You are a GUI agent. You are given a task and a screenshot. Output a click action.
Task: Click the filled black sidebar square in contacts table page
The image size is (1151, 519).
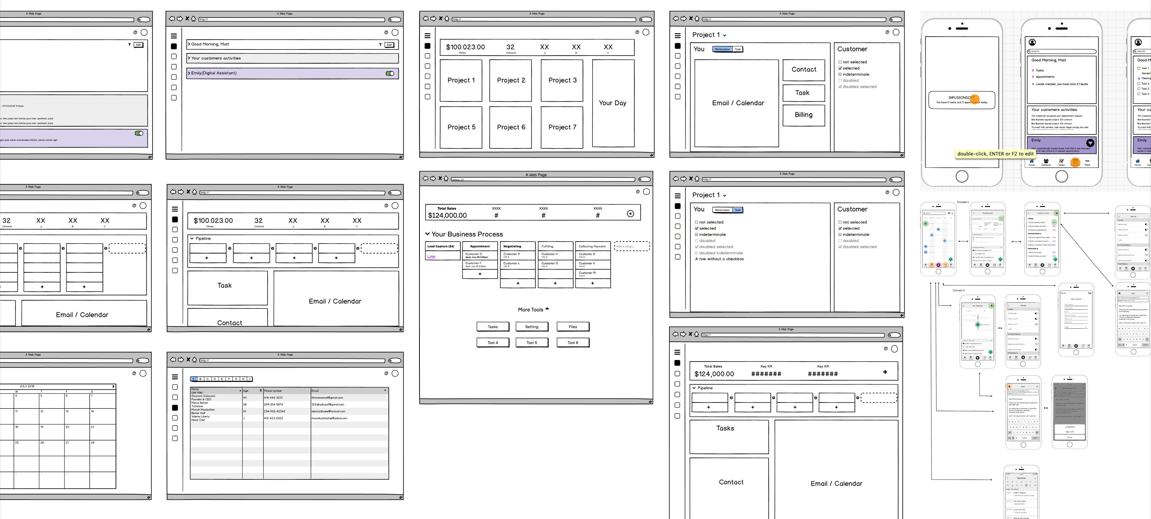pos(175,408)
